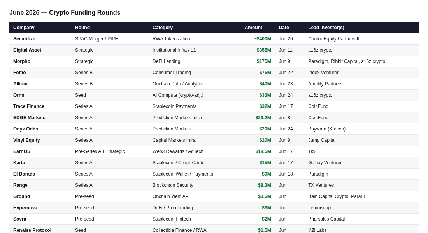The width and height of the screenshot is (428, 233).
Task: Click the $355M amount
Action: 264,50
